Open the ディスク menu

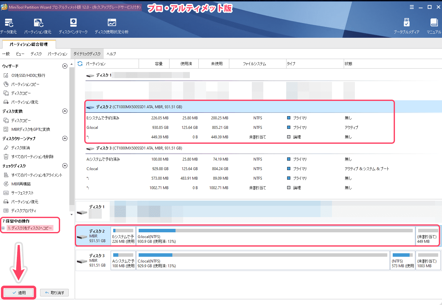[36, 54]
